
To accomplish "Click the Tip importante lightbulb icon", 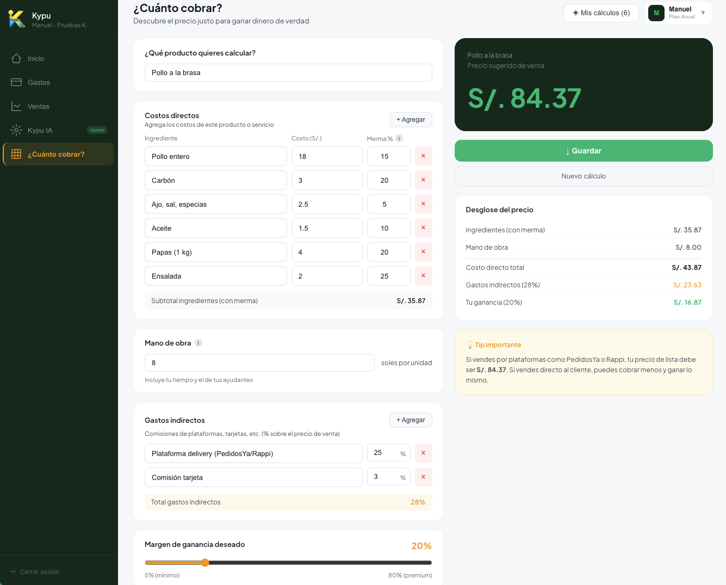I will pos(470,345).
